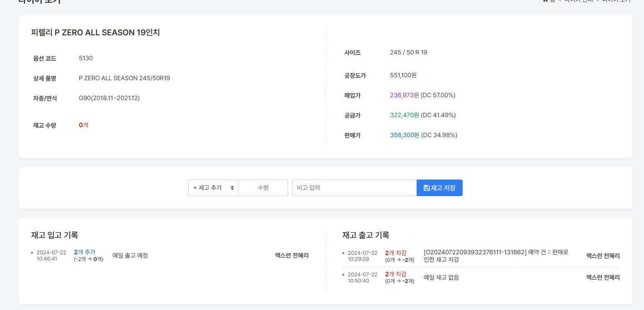
Task: Click the 피렐리 P ZERO ALL SEASON 19인치 title
Action: tap(95, 32)
